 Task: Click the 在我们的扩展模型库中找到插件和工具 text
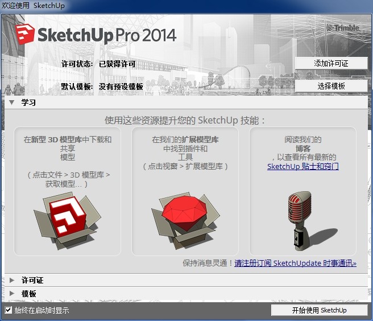coord(185,148)
